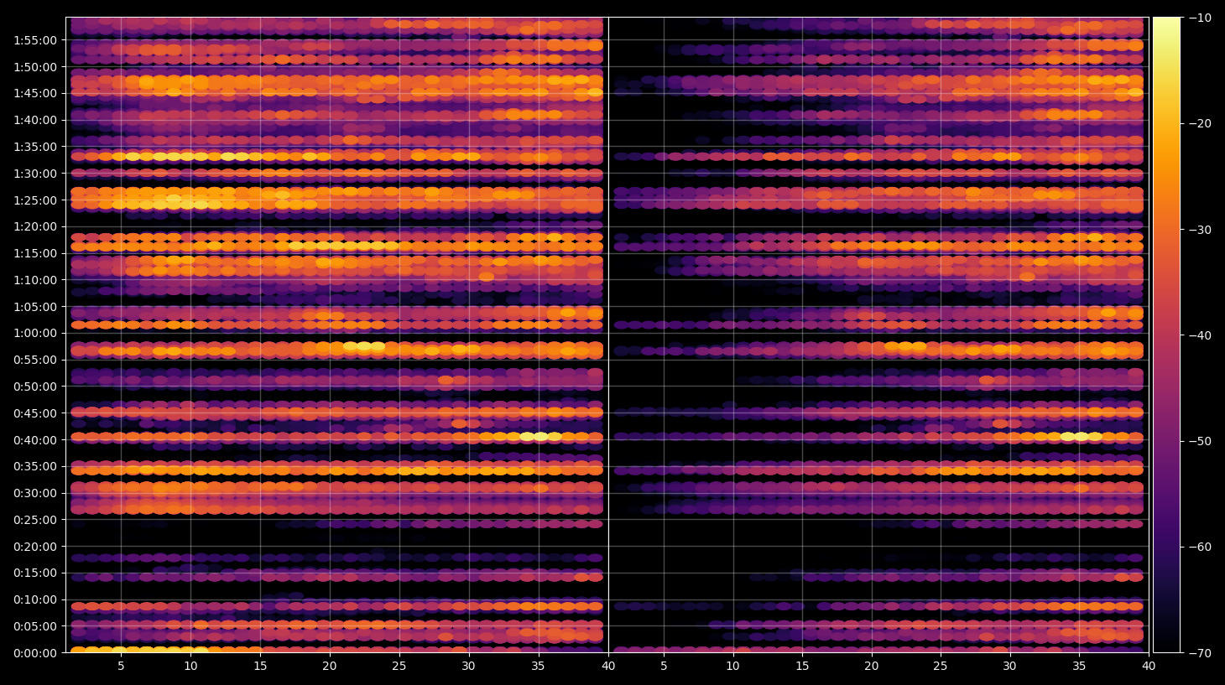Select x-axis tick 30 under the left heatmap
1225x685 pixels.
(x=468, y=667)
